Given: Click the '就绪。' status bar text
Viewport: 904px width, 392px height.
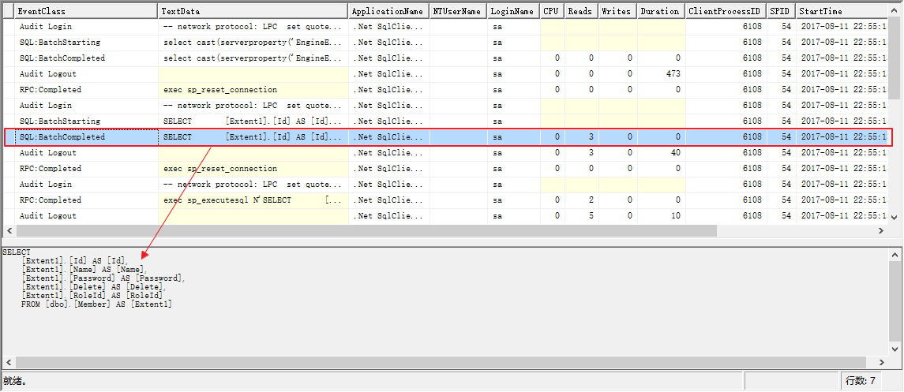Looking at the screenshot, I should coord(16,380).
